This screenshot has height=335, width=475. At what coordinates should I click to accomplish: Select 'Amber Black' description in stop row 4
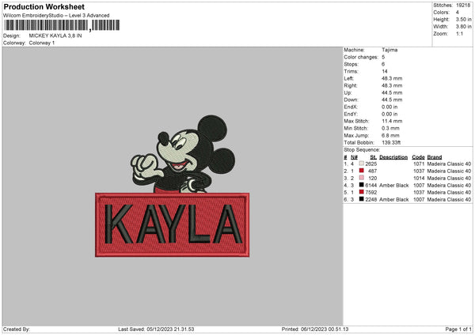(x=393, y=186)
